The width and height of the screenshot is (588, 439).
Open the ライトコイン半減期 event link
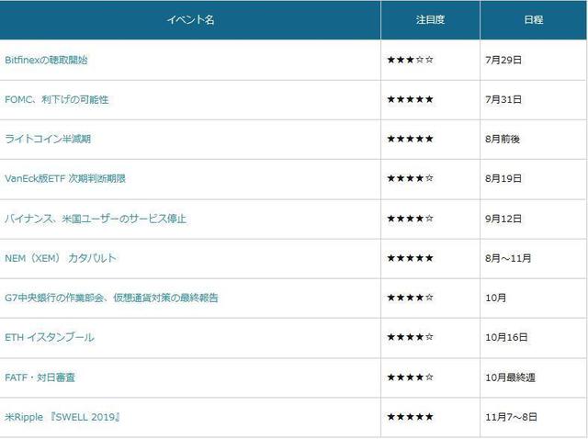coord(48,139)
